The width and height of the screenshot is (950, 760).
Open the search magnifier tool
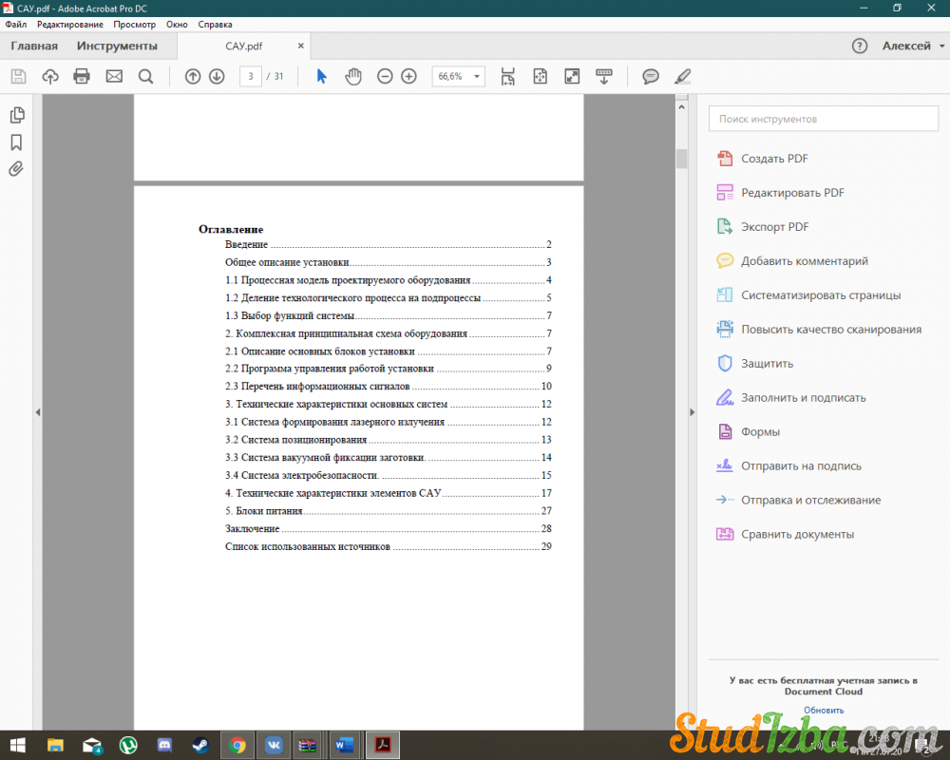click(x=145, y=76)
